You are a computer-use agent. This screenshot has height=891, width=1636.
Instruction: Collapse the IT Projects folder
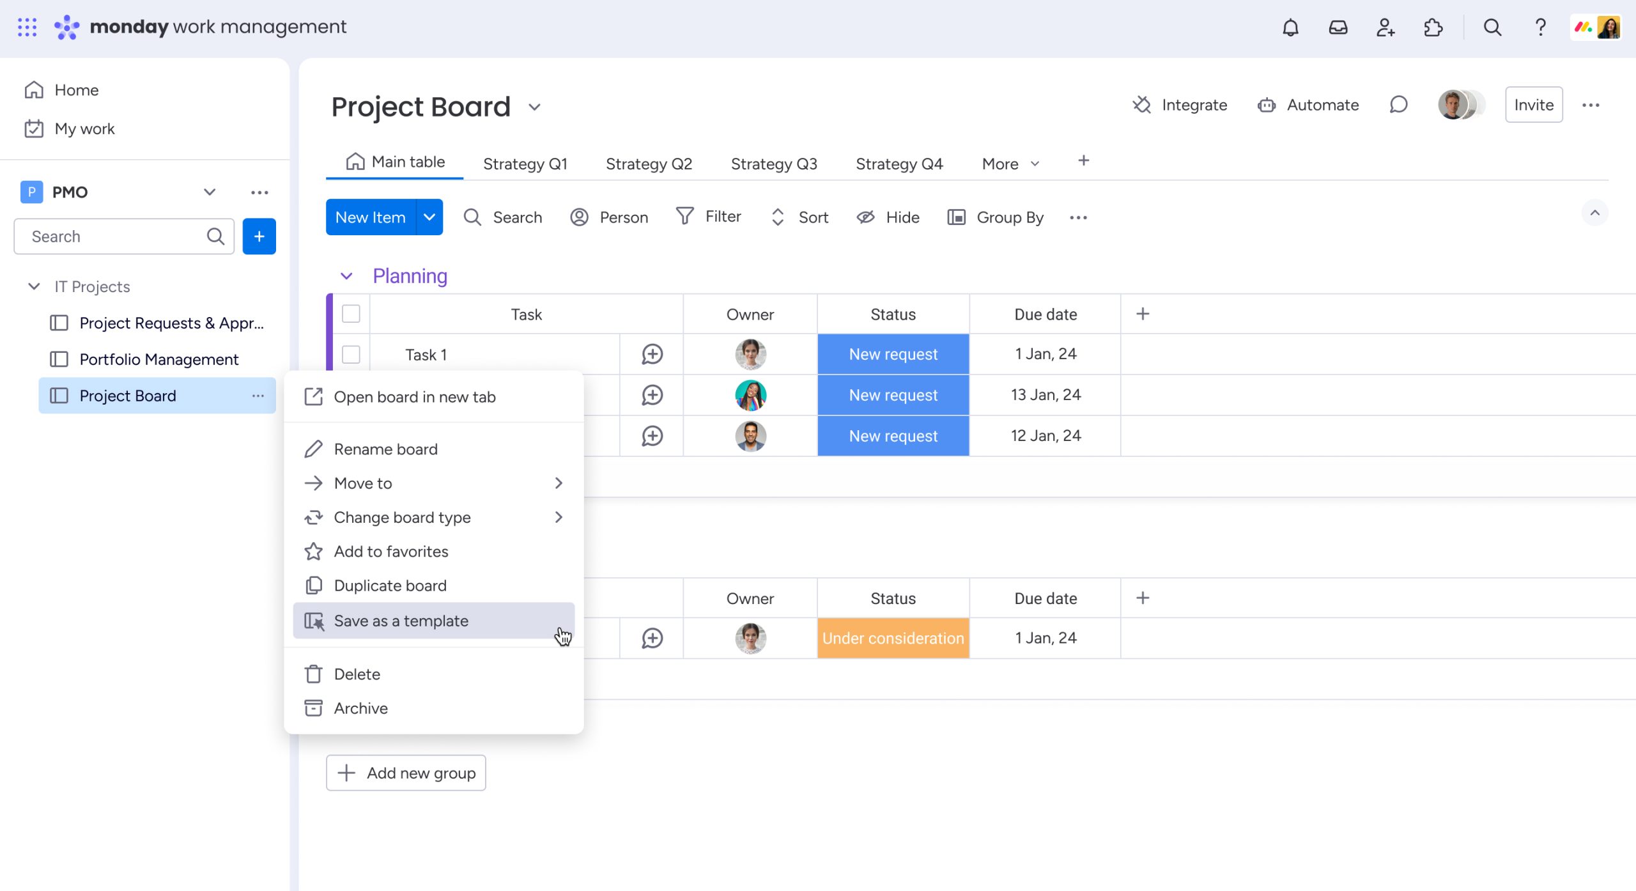[34, 286]
